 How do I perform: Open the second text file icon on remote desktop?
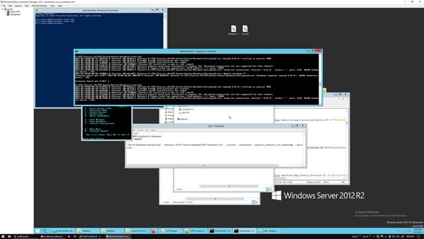tap(245, 30)
